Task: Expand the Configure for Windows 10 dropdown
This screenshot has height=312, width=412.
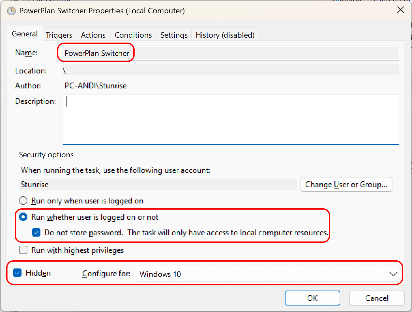Action: (268, 274)
